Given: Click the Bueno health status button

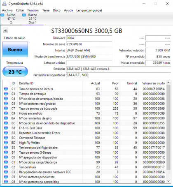Looking at the screenshot, I should pyautogui.click(x=15, y=49).
